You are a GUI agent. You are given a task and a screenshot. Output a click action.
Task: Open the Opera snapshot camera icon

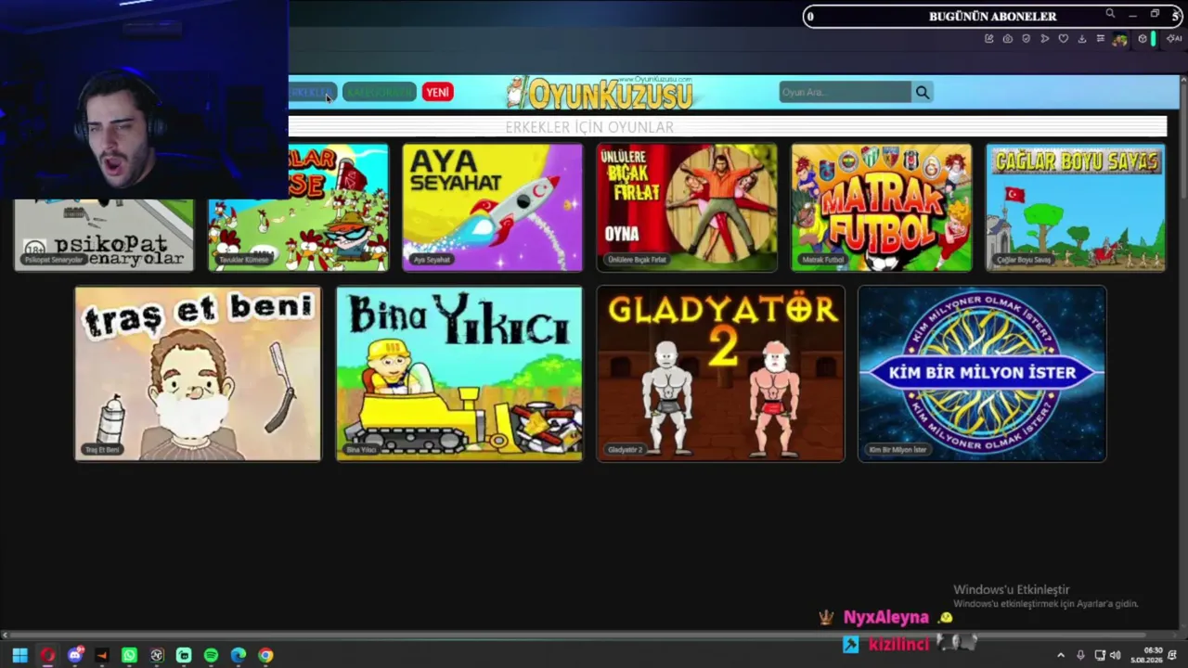(x=1007, y=39)
